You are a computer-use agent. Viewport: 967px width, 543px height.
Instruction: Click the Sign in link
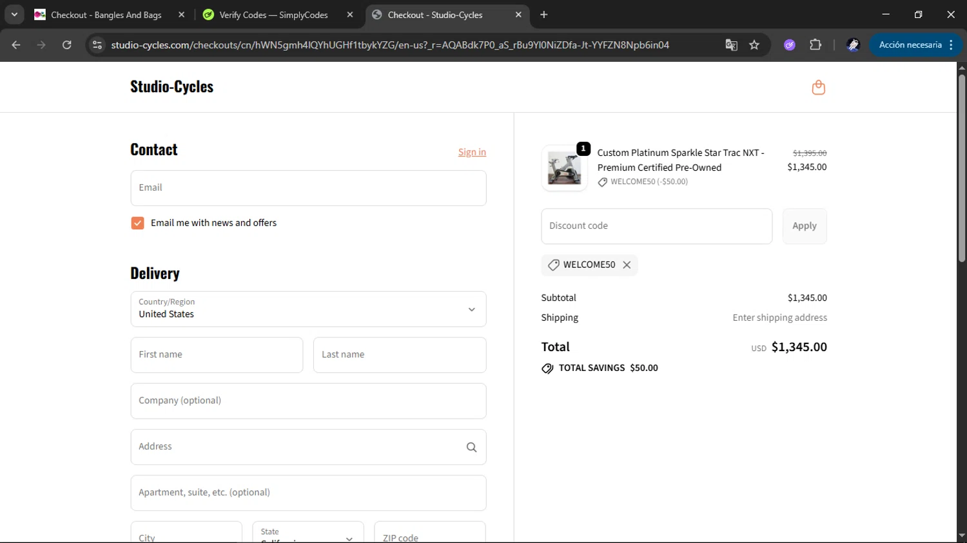[472, 152]
